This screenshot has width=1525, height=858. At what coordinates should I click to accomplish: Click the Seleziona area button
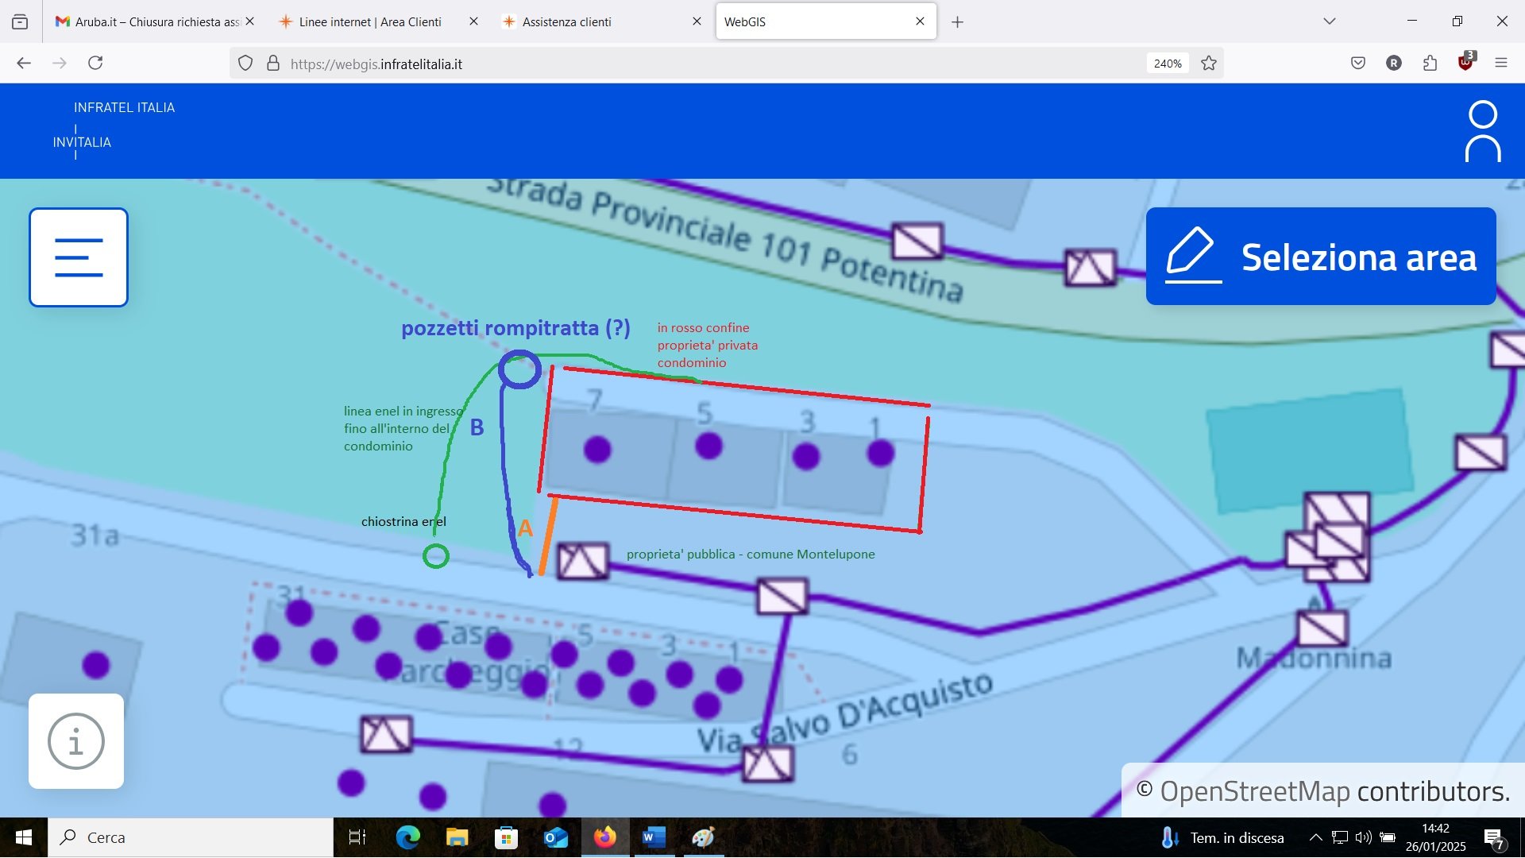[1320, 257]
